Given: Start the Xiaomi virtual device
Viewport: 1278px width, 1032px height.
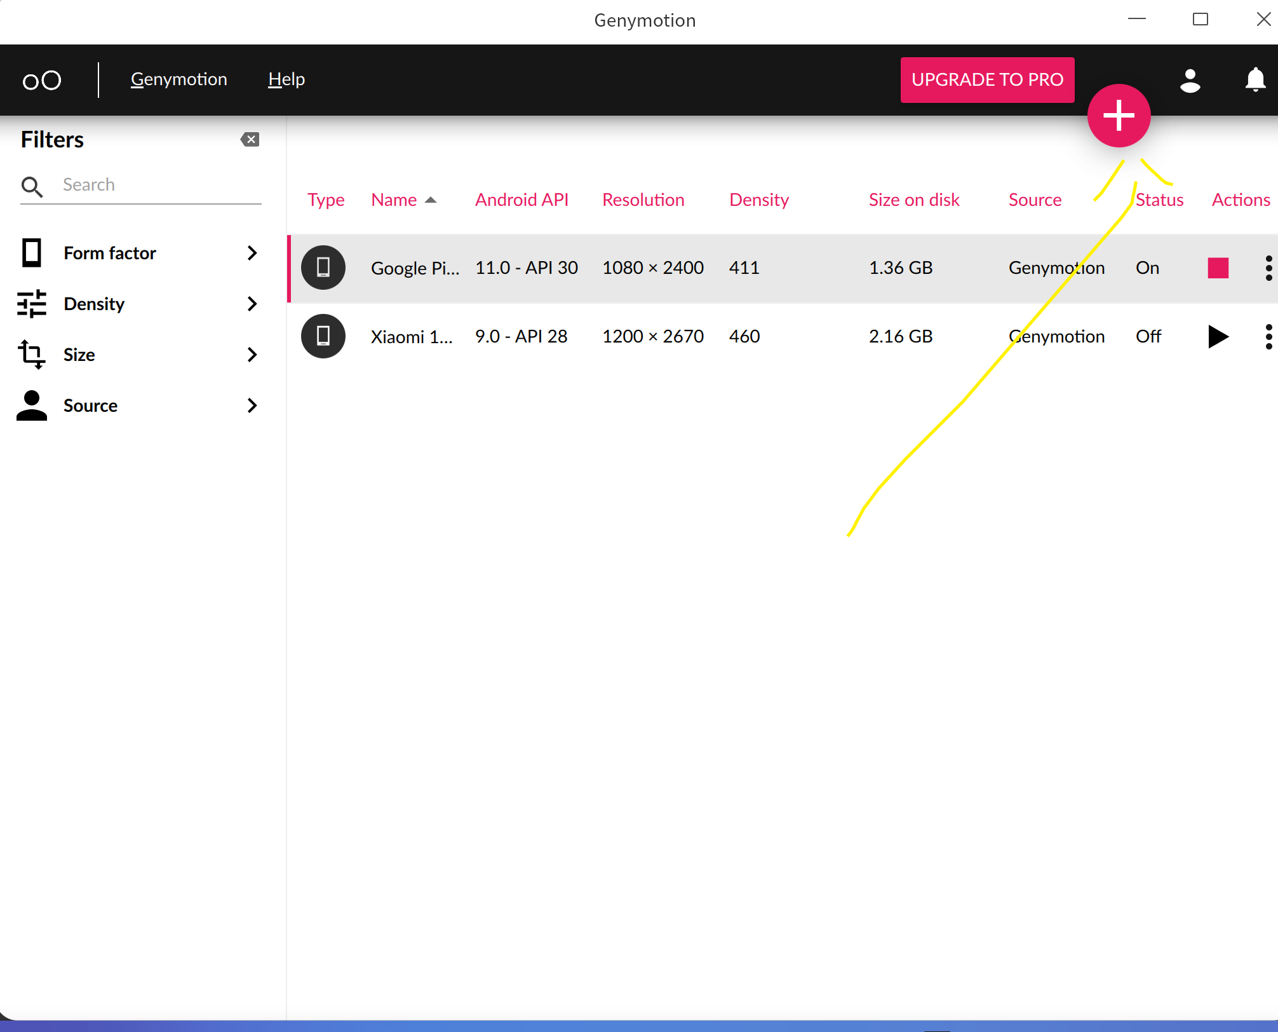Looking at the screenshot, I should pos(1218,336).
